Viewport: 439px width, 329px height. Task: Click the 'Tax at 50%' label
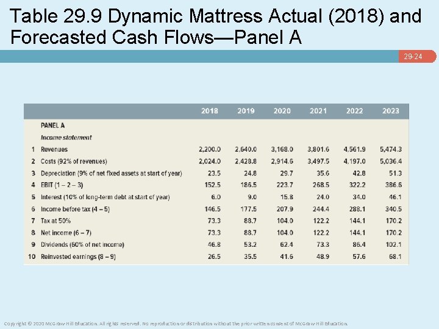click(55, 221)
